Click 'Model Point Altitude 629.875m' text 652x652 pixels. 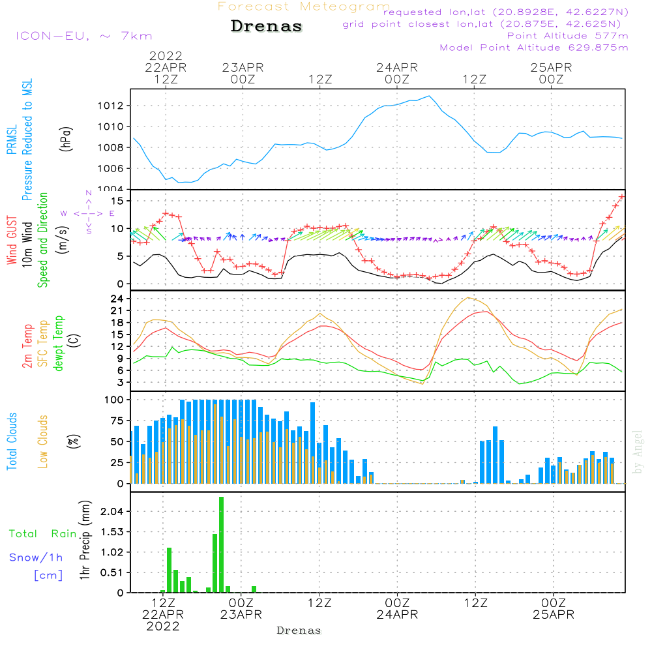pos(534,48)
